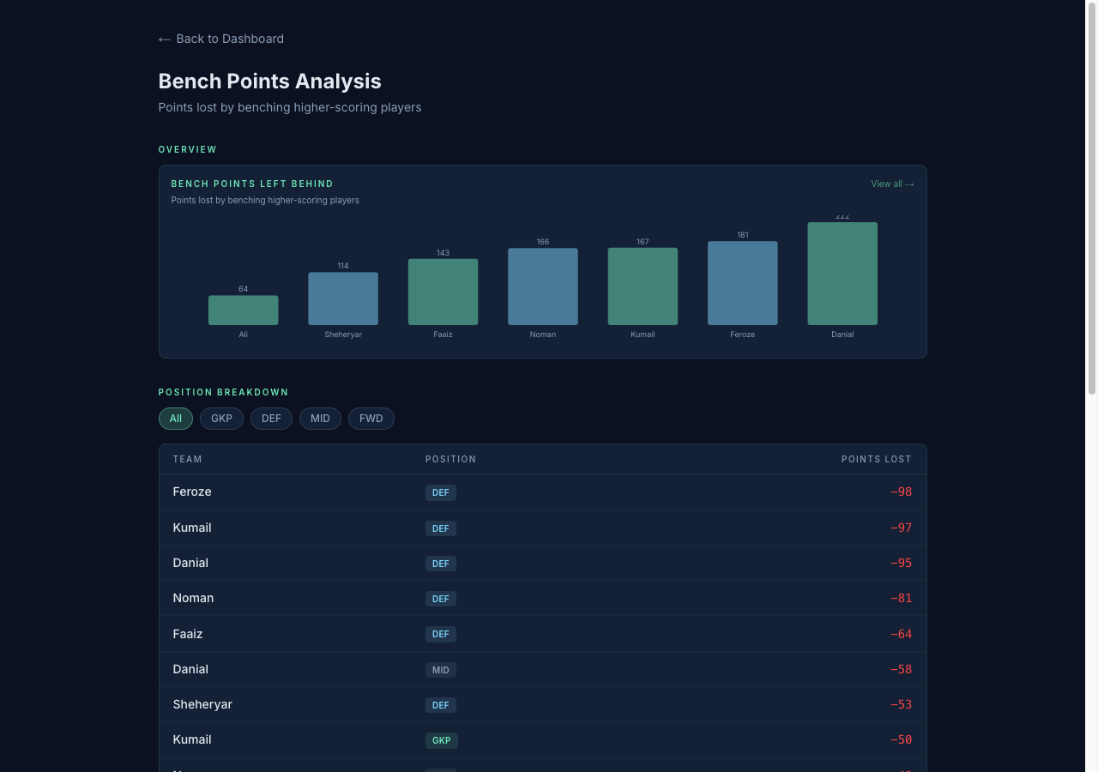Image resolution: width=1098 pixels, height=772 pixels.
Task: Click the DEF badge in the Feroze row
Action: click(x=440, y=492)
